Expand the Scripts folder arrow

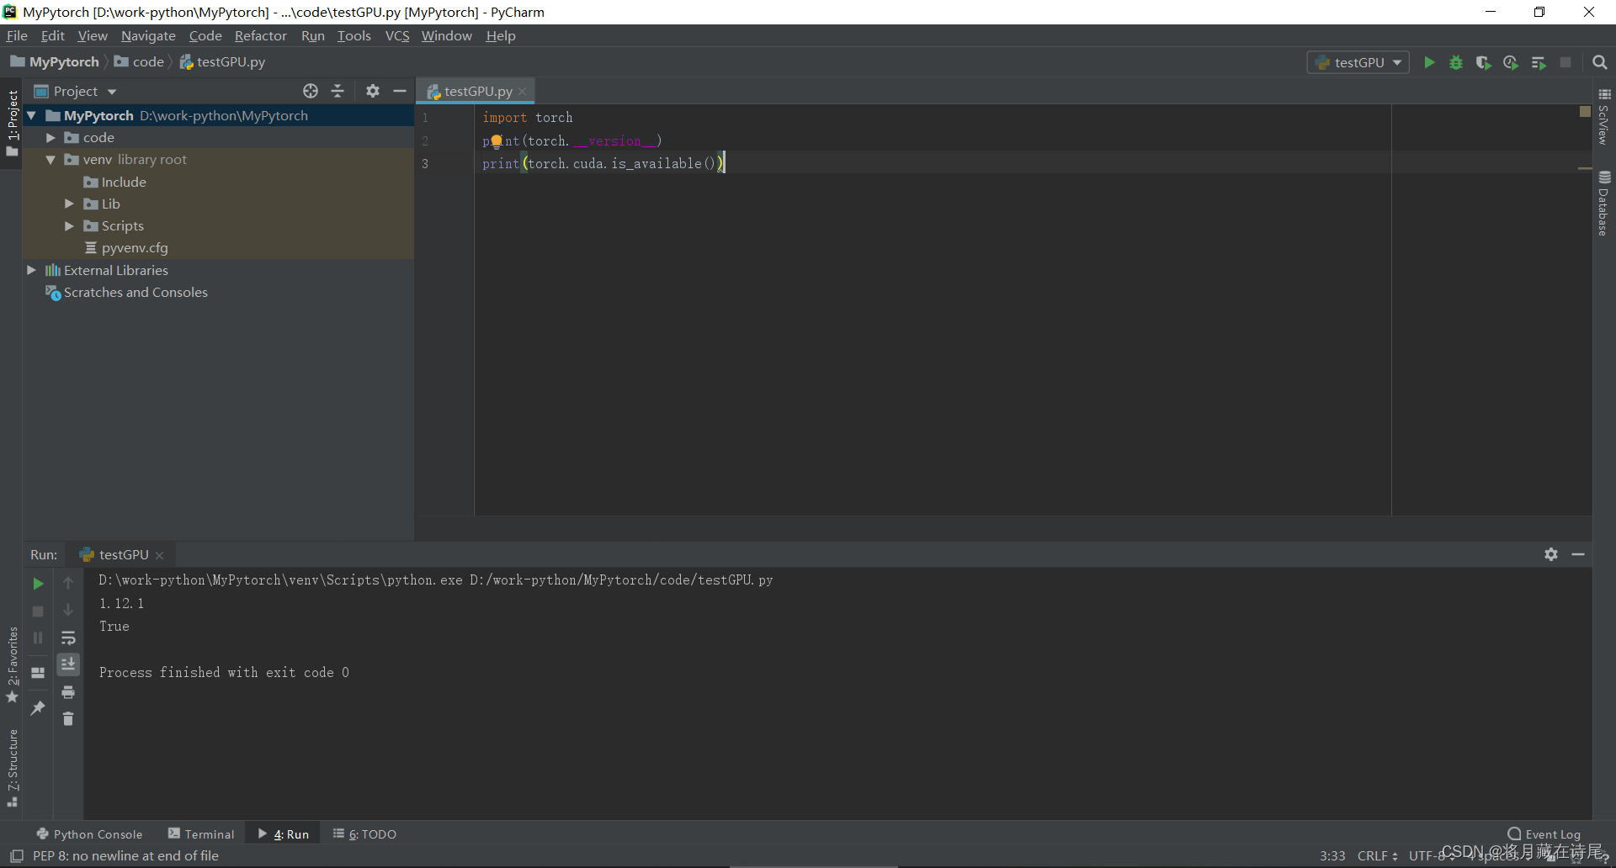coord(70,225)
